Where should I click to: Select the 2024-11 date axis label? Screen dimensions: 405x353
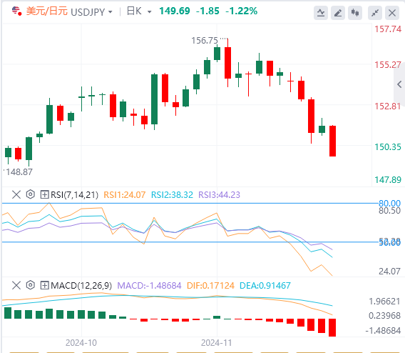217,343
